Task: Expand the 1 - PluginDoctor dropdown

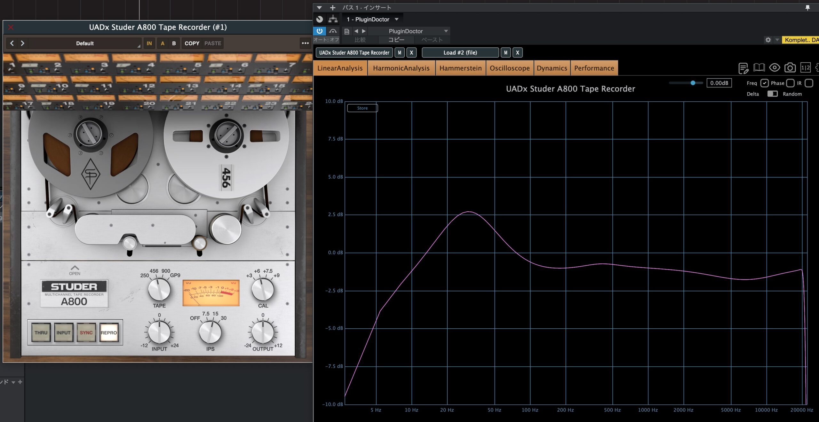Action: coord(396,19)
